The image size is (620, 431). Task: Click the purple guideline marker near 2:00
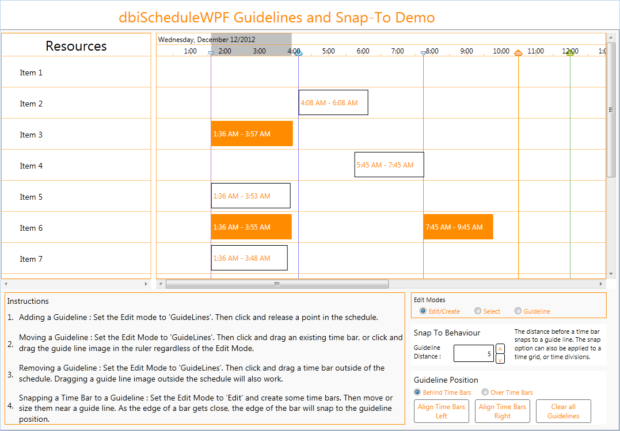coord(211,53)
